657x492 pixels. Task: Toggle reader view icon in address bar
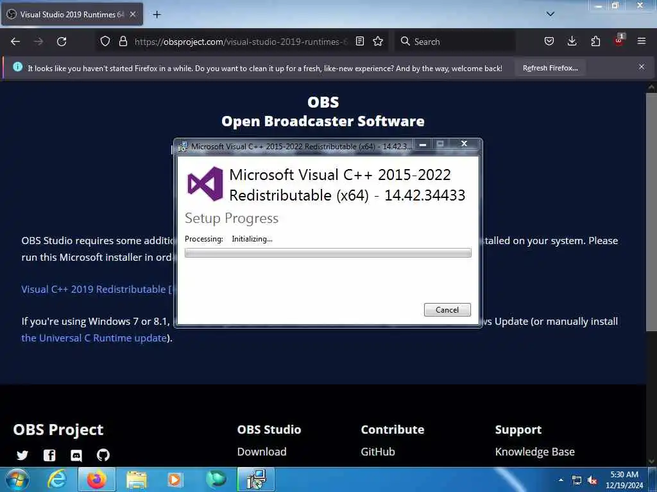point(360,42)
